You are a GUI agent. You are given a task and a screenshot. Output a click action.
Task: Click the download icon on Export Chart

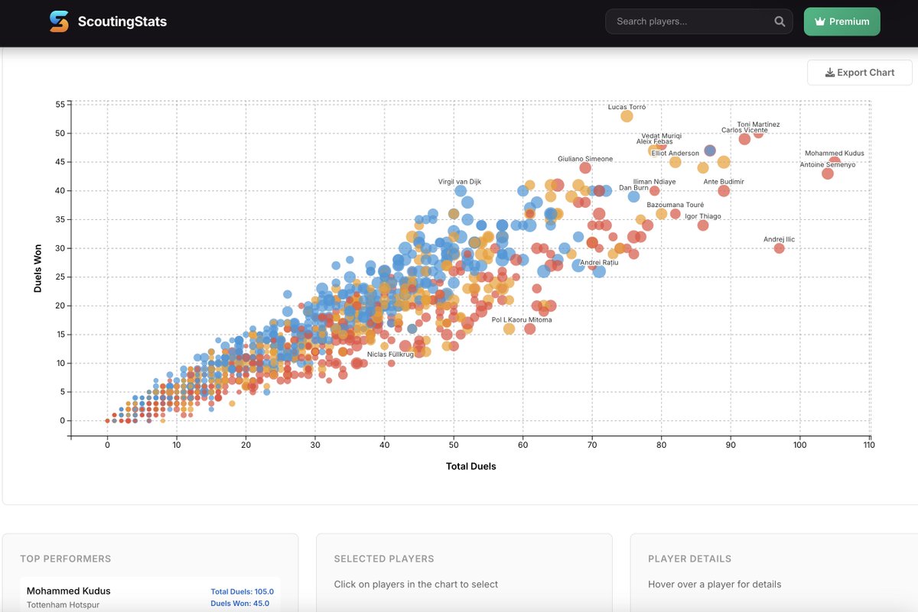tap(829, 72)
